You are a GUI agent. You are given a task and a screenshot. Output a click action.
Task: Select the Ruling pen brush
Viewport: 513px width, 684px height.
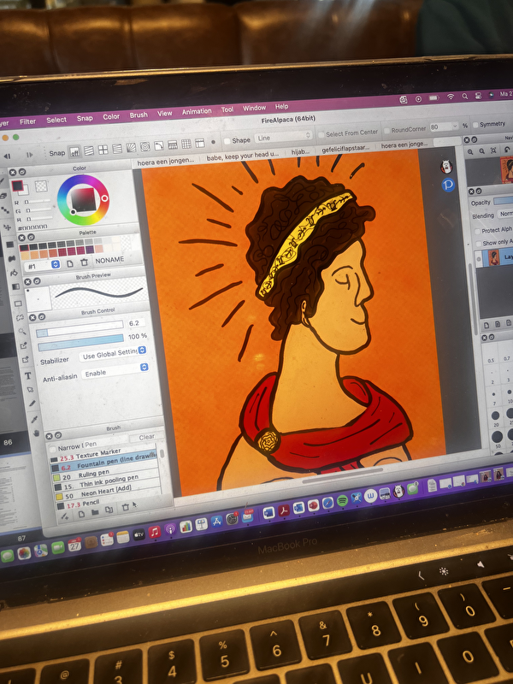coord(104,475)
